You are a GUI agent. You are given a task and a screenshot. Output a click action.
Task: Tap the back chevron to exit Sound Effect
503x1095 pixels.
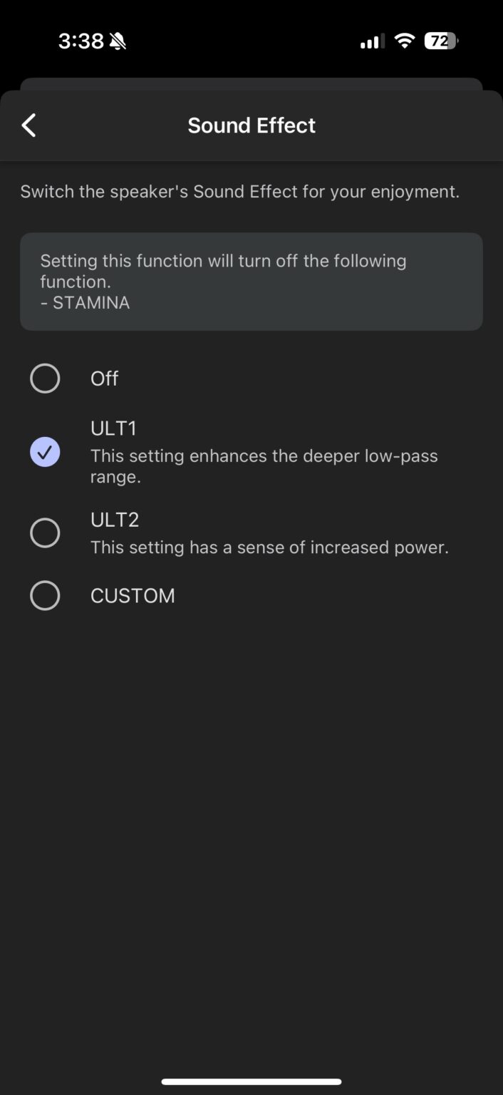(x=28, y=125)
